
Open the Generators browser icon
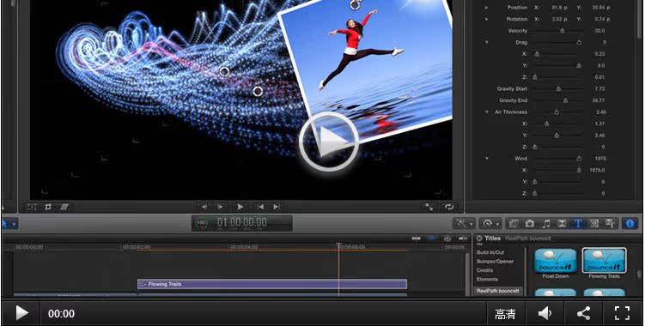click(x=594, y=223)
